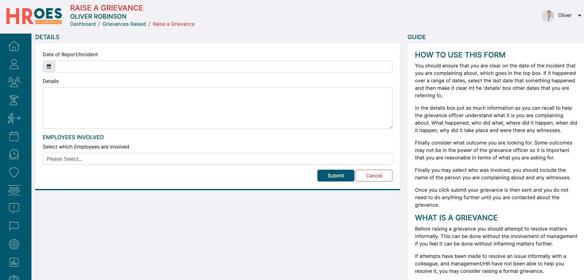
Task: Open the bar chart reports sidebar icon
Action: point(14,262)
